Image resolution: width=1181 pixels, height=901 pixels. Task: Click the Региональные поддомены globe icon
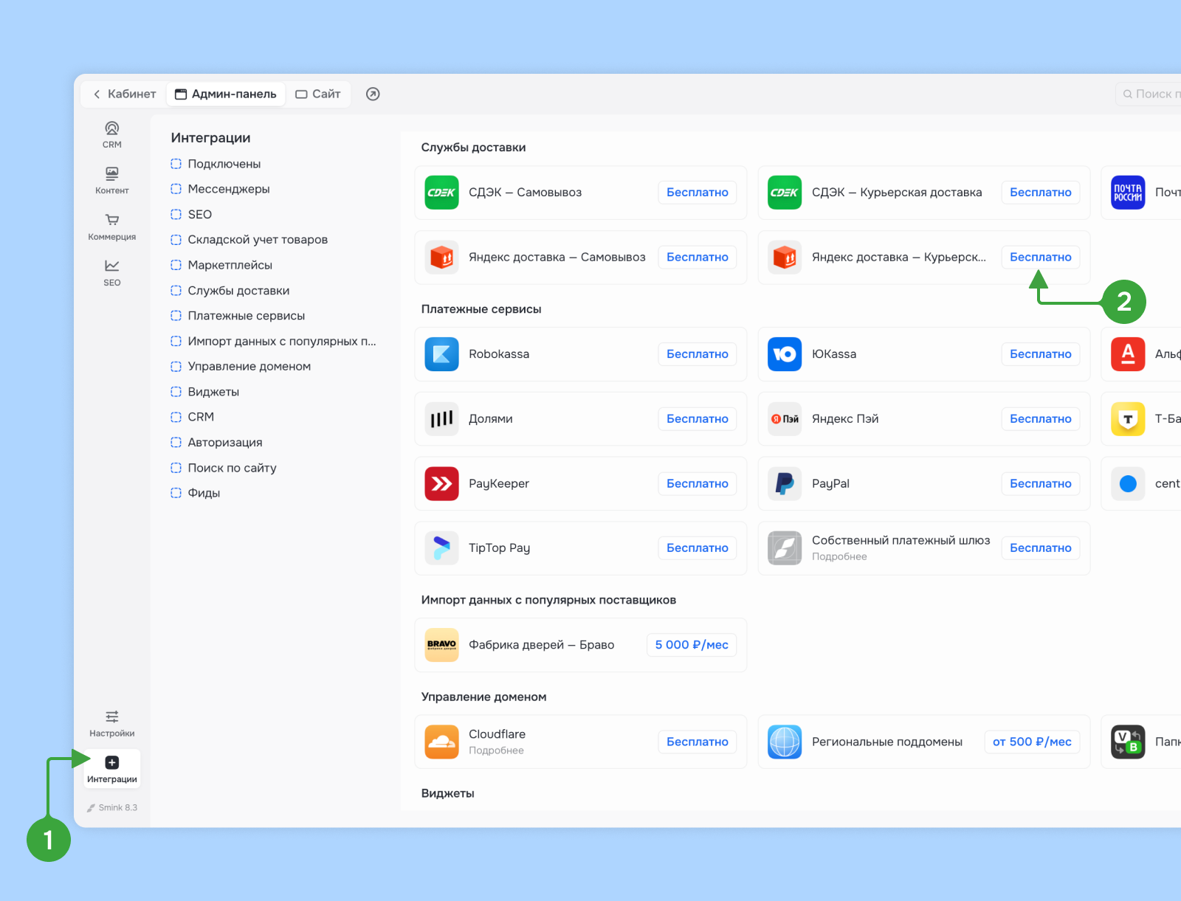click(785, 742)
